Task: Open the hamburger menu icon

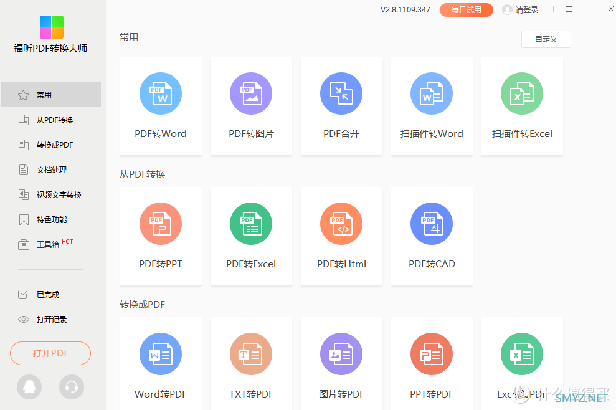Action: coord(569,9)
